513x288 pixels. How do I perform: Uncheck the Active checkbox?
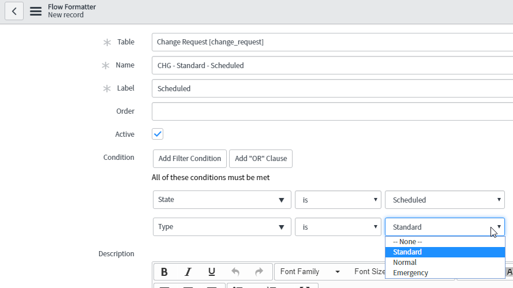[x=158, y=134]
